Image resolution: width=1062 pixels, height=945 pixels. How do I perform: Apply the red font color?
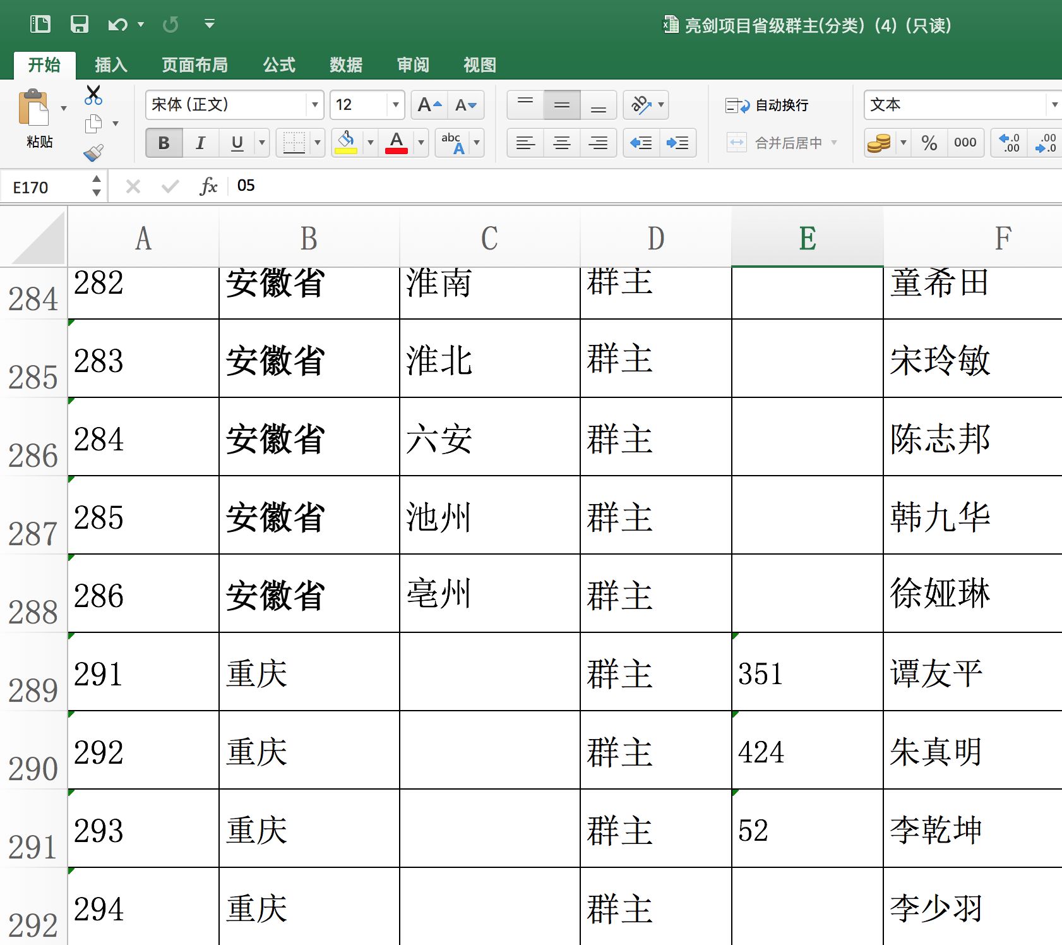click(x=397, y=143)
